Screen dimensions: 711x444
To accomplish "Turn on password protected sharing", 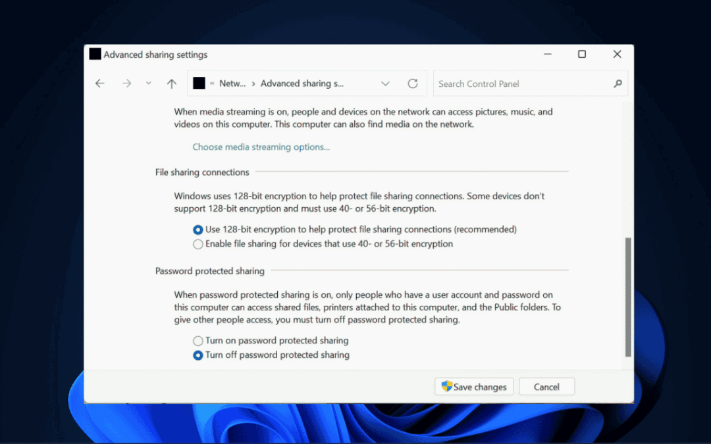I will pyautogui.click(x=197, y=341).
